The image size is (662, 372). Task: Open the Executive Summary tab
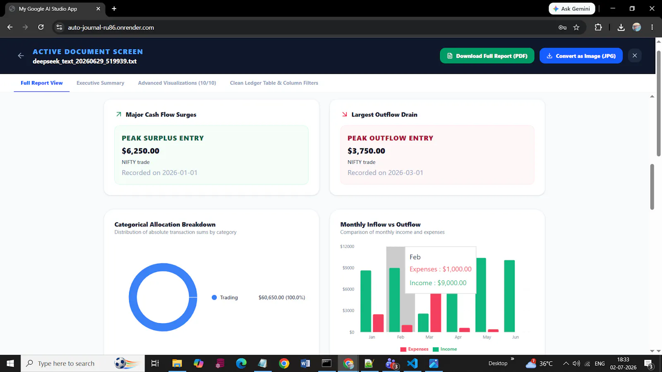(x=100, y=83)
